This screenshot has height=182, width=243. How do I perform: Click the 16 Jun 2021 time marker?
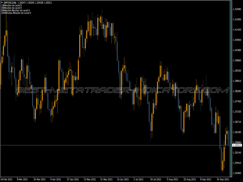point(125,178)
